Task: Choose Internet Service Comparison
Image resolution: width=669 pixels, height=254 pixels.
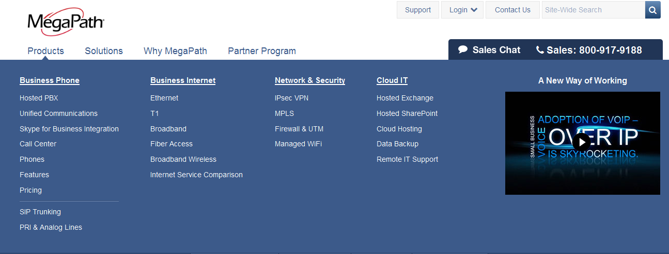Action: pyautogui.click(x=196, y=175)
